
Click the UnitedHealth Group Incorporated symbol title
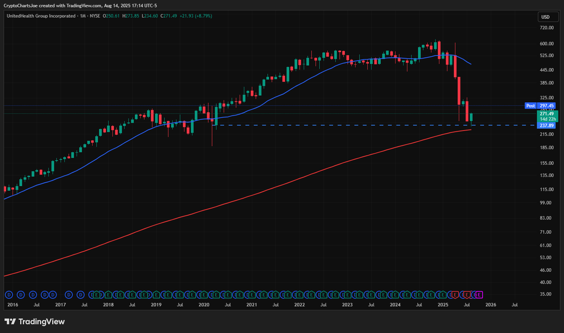point(41,16)
